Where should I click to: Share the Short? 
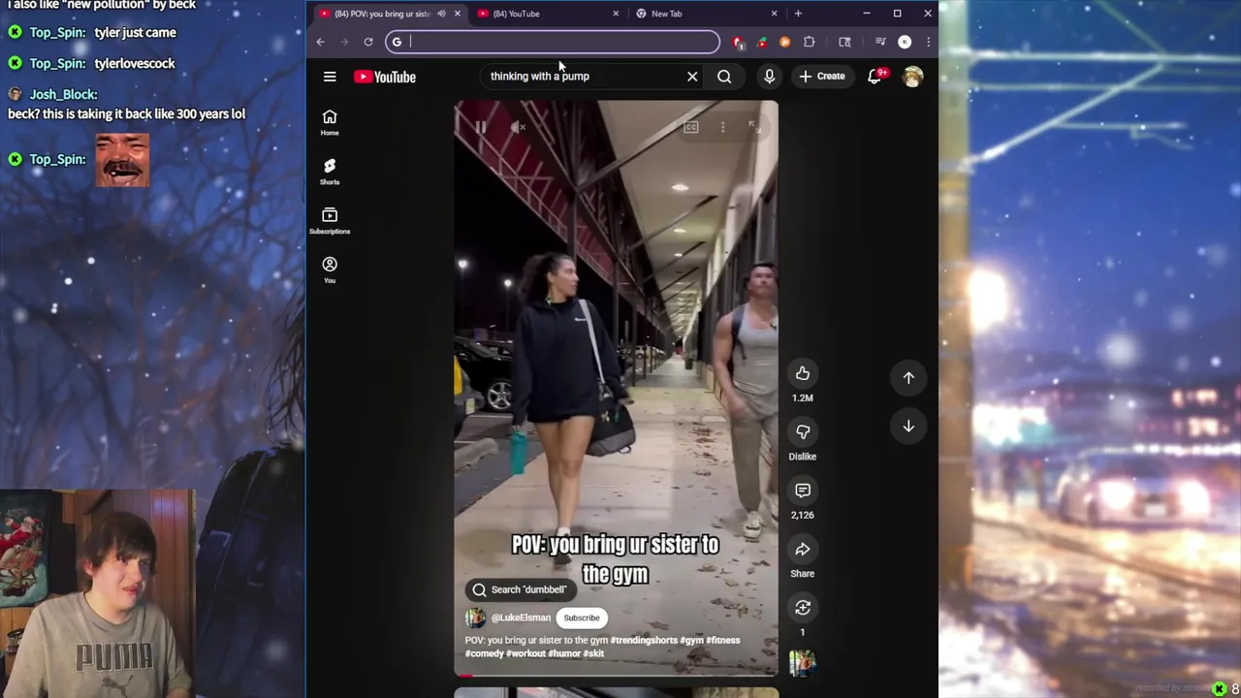[x=803, y=550]
